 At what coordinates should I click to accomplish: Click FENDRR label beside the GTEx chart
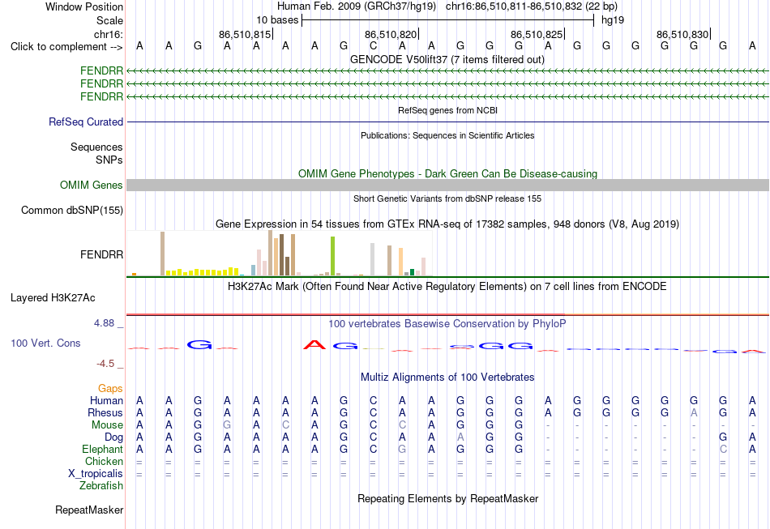pos(101,254)
